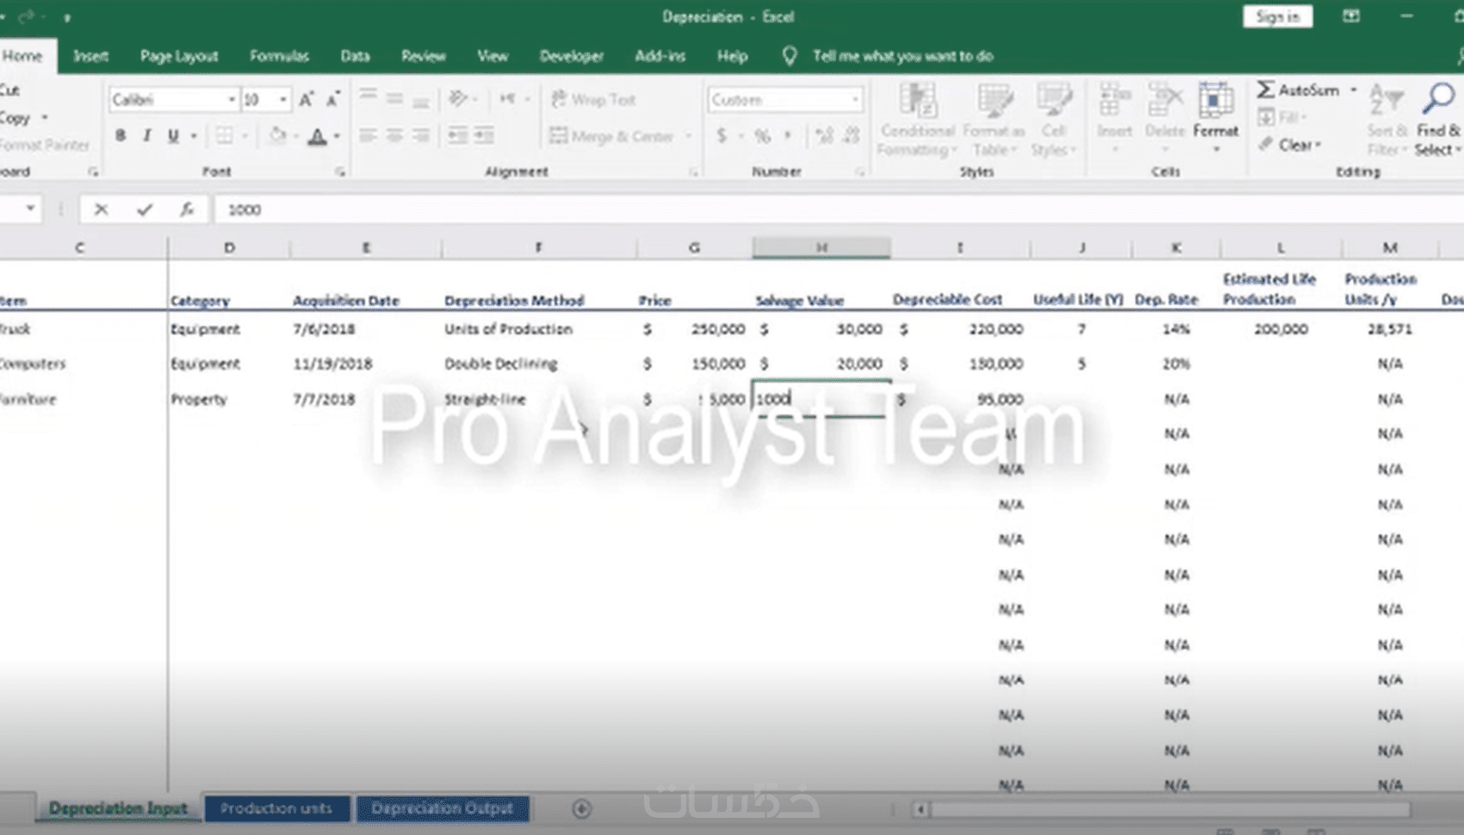This screenshot has width=1464, height=835.
Task: Click the horizontal scrollbar track
Action: click(1169, 809)
